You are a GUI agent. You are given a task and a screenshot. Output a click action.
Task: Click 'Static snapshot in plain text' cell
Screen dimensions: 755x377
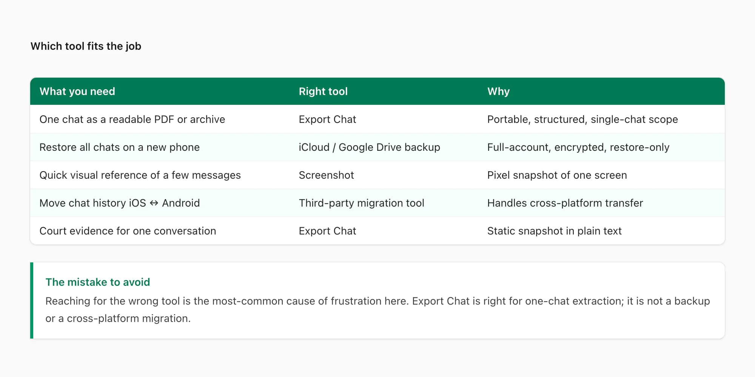[x=554, y=231]
